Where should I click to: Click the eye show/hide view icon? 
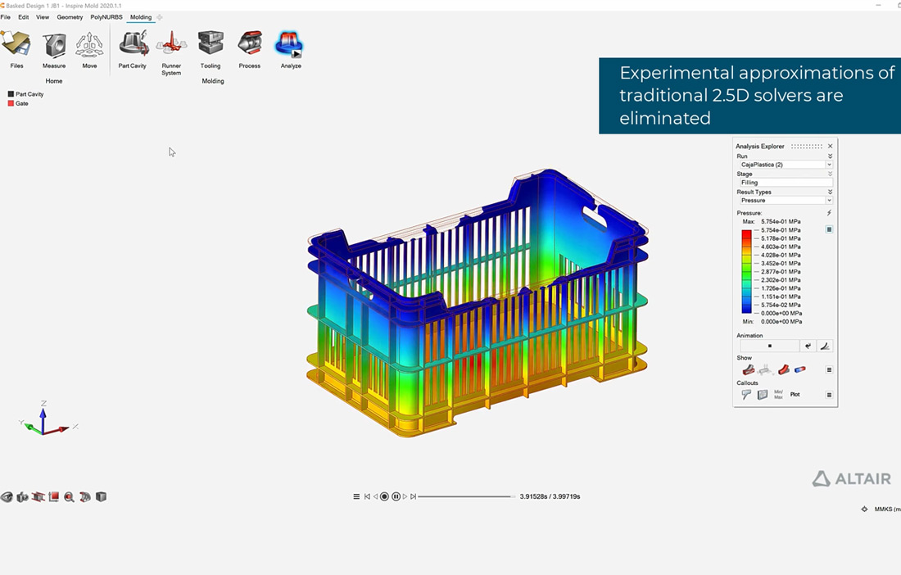pos(7,497)
